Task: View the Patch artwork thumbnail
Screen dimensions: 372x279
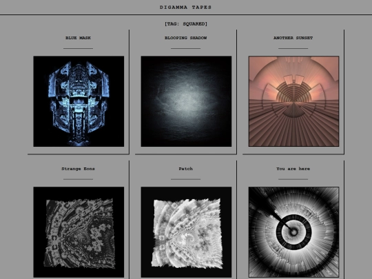Action: click(x=186, y=232)
